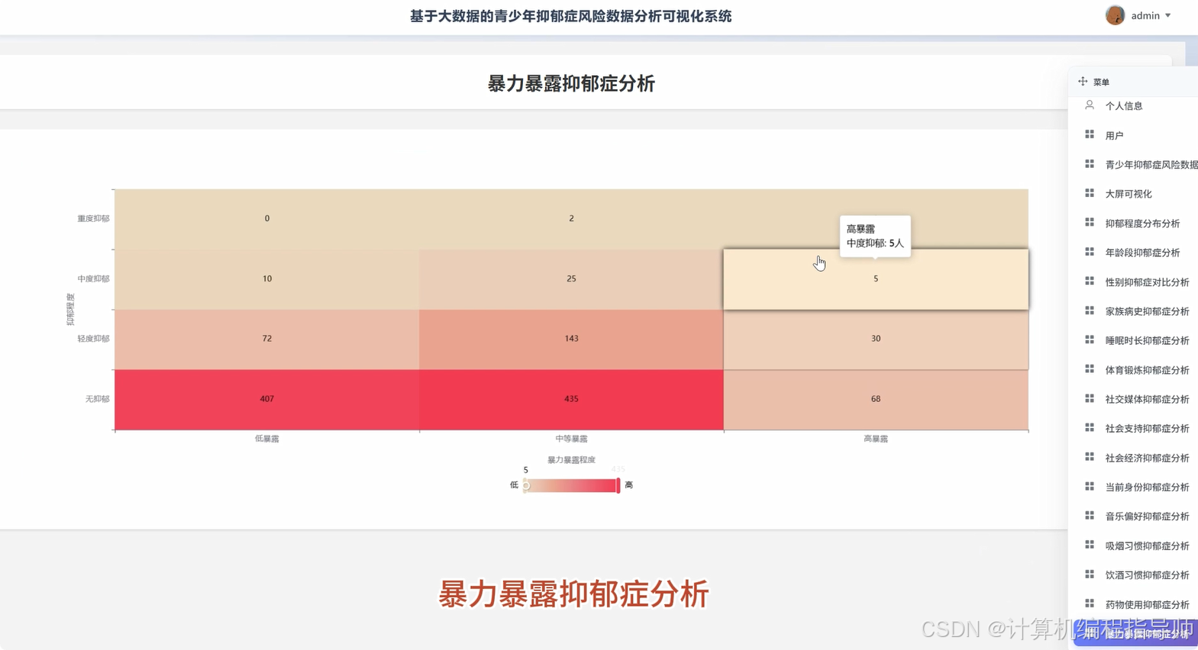Click grid icon beside 大屏可视化
The height and width of the screenshot is (650, 1198).
1090,194
